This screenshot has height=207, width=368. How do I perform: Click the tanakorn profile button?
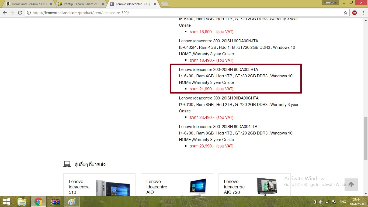coord(331,2)
